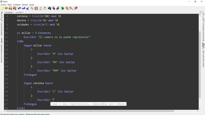Click the line 'Escribir "M" Sin Saltar'
205x115 pixels.
tap(55, 54)
